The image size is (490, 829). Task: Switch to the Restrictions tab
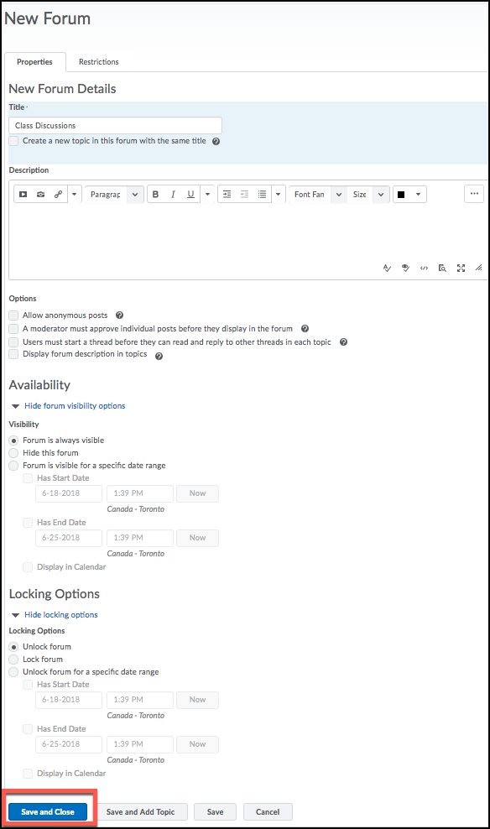(99, 62)
